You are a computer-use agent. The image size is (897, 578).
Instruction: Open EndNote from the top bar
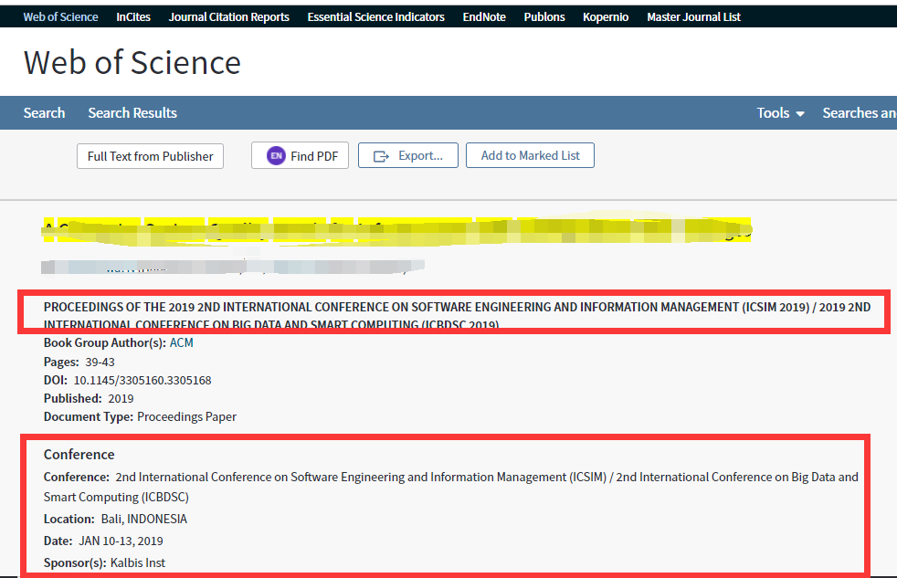pyautogui.click(x=484, y=17)
